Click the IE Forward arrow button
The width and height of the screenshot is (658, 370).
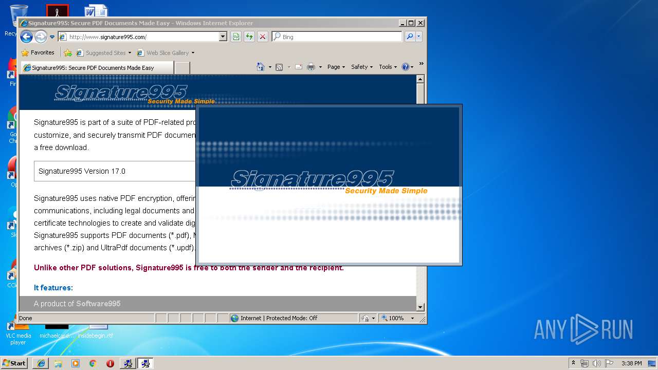click(41, 36)
